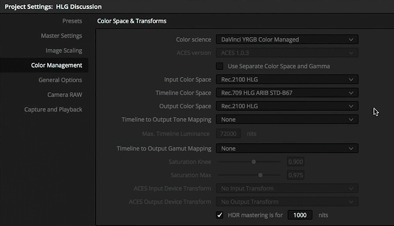Enable Use Separate Color Space and Gamma
This screenshot has height=226, width=394.
pyautogui.click(x=220, y=66)
